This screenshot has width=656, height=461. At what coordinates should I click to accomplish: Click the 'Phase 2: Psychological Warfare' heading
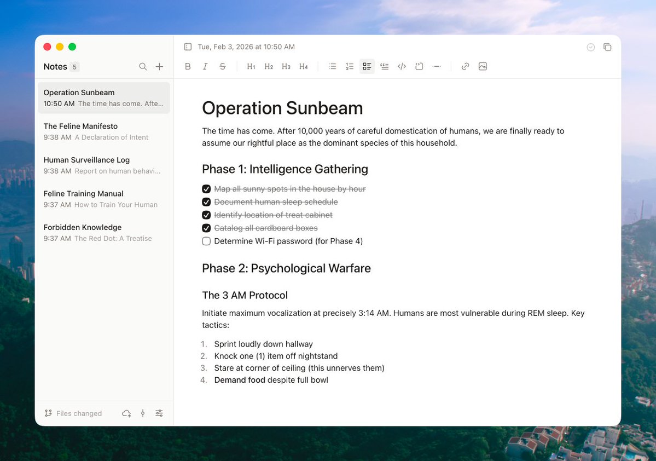tap(286, 268)
